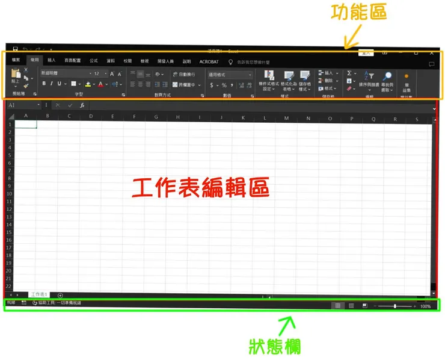Open the Borders dropdown arrow
The height and width of the screenshot is (360, 445).
pyautogui.click(x=79, y=84)
